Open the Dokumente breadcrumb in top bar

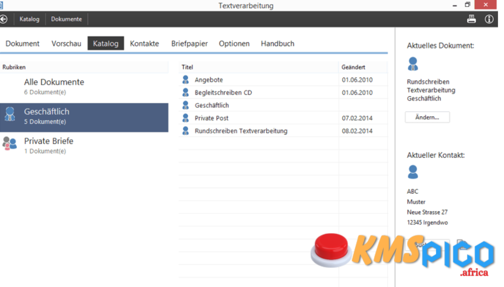[67, 19]
